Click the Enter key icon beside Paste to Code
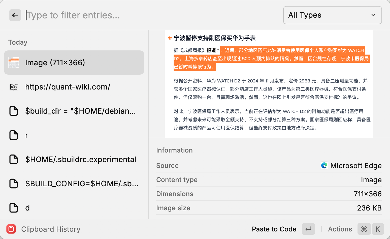The image size is (390, 239). (308, 229)
